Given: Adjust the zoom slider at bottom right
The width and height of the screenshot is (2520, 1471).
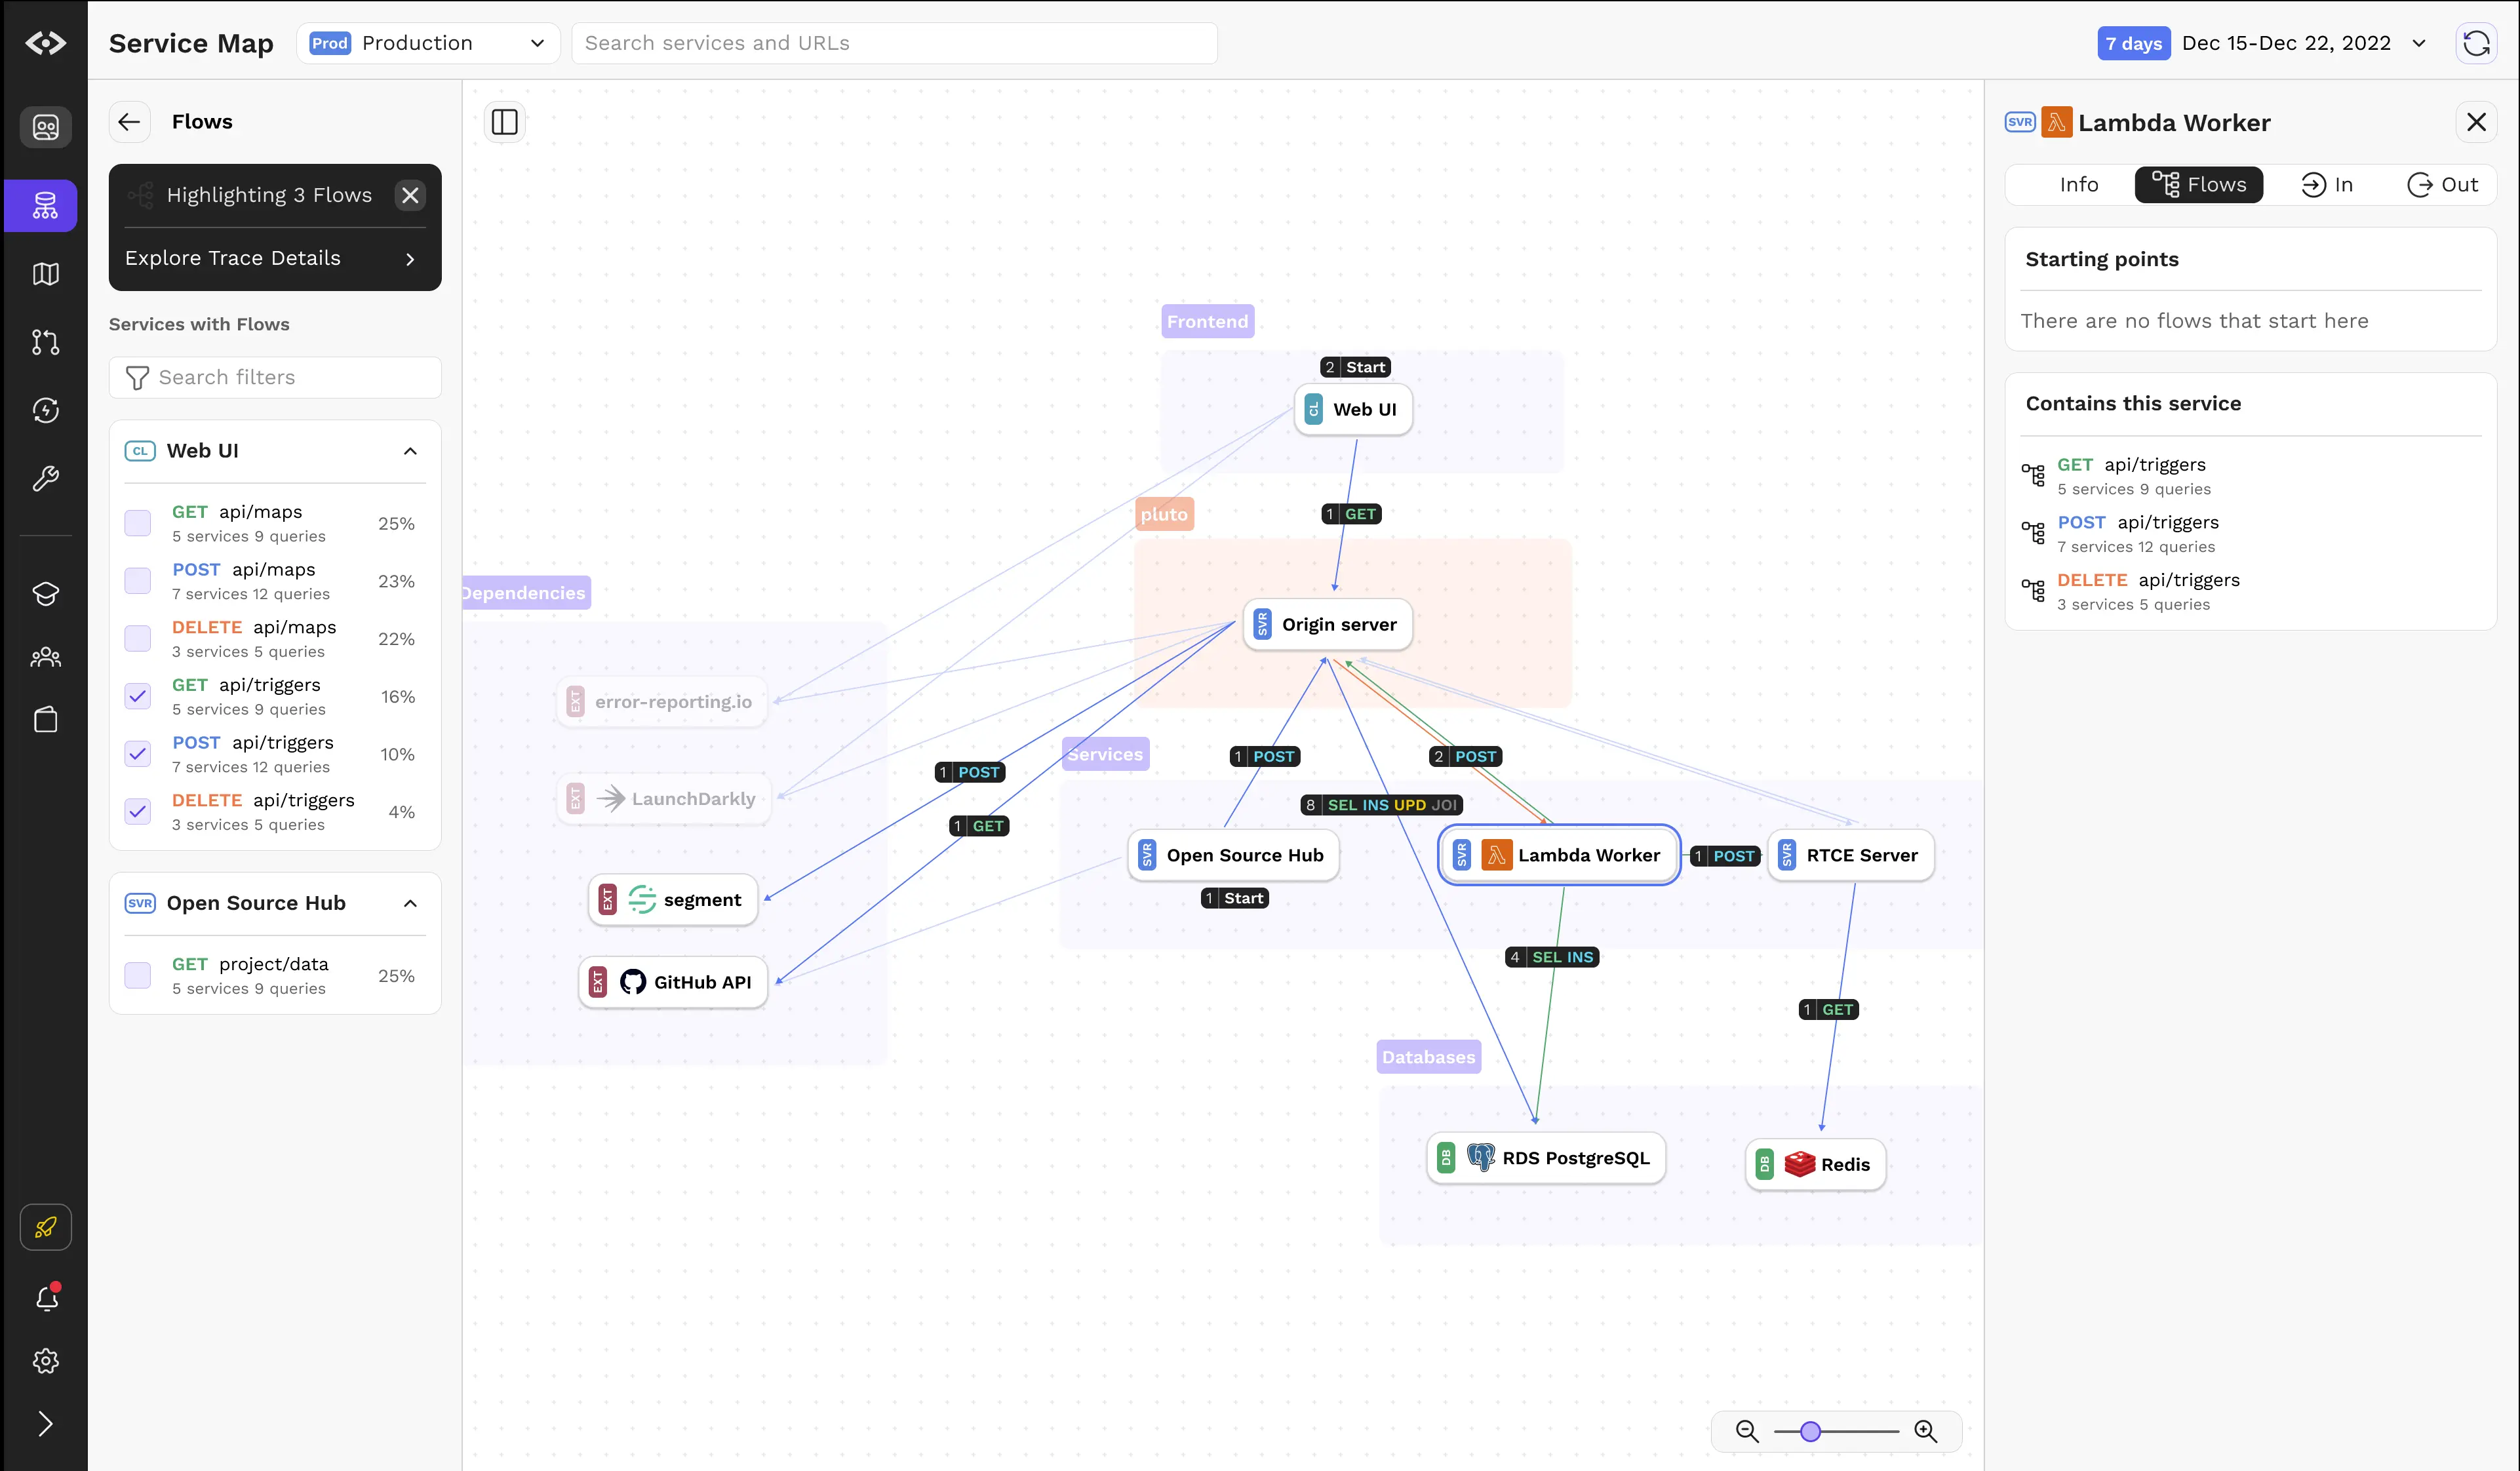Looking at the screenshot, I should click(x=1811, y=1431).
